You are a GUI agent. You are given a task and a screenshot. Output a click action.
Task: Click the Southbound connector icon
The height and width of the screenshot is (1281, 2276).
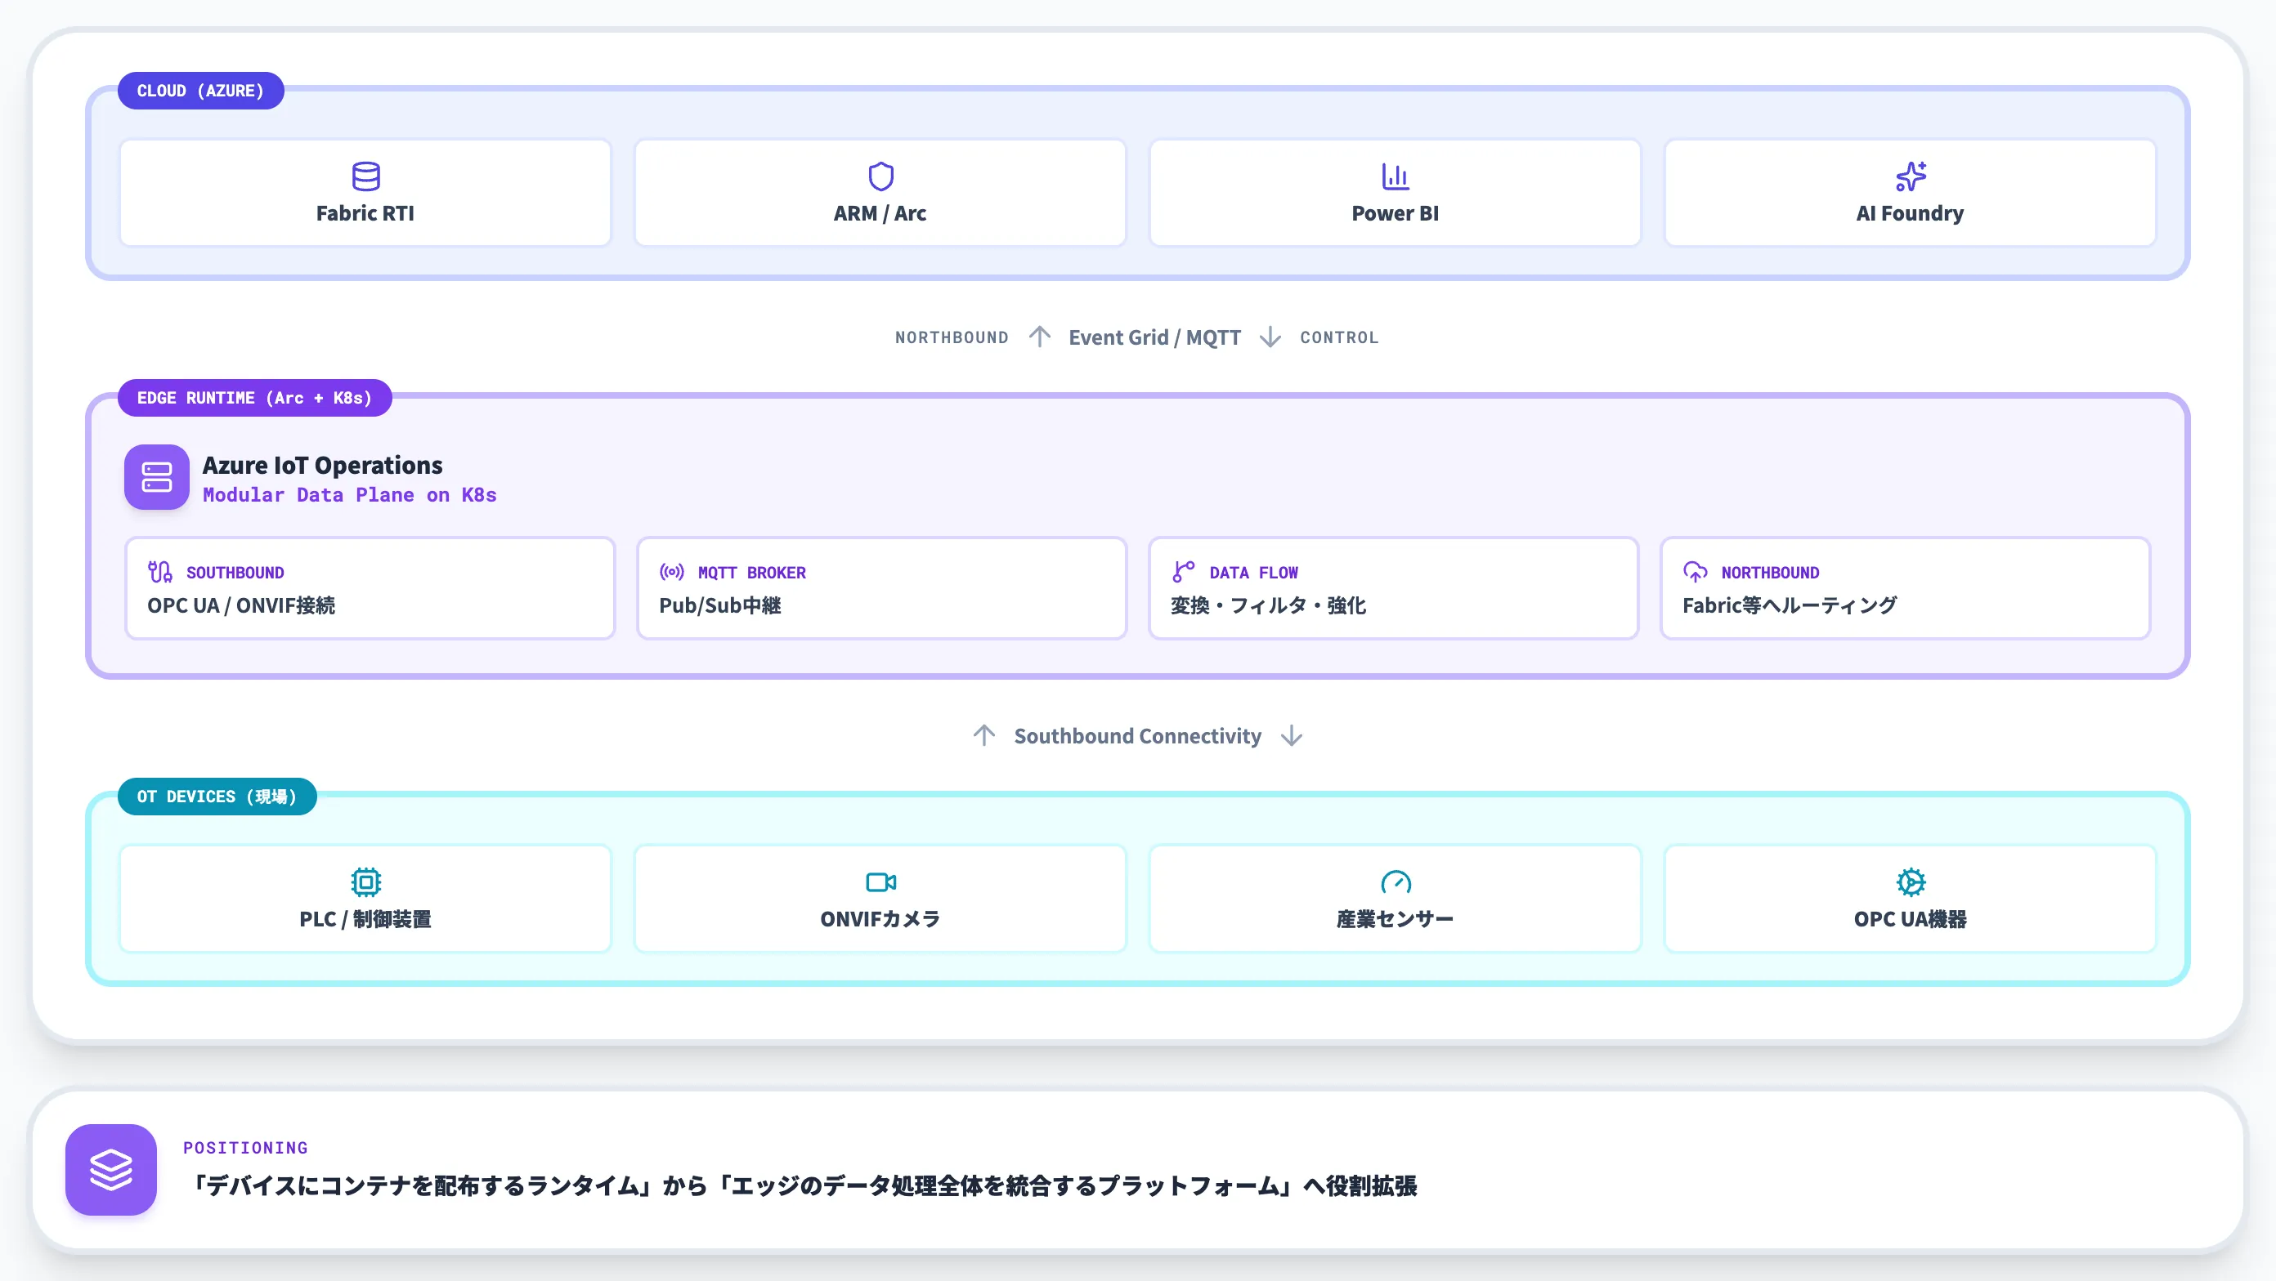click(x=160, y=572)
